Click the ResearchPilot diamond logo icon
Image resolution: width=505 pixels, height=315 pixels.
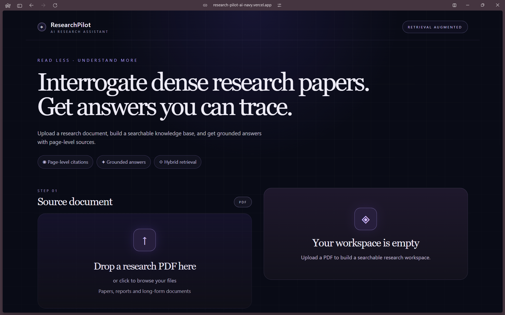pos(42,27)
